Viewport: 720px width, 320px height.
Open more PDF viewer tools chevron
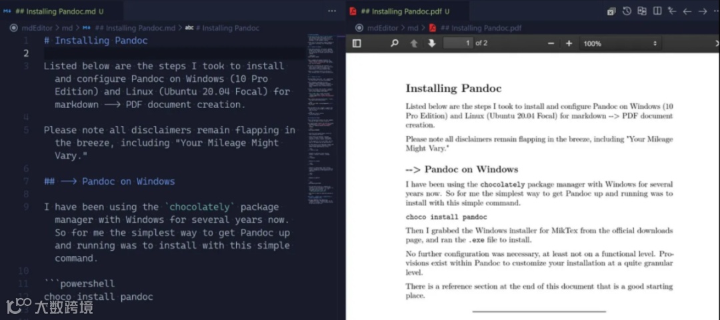click(717, 43)
